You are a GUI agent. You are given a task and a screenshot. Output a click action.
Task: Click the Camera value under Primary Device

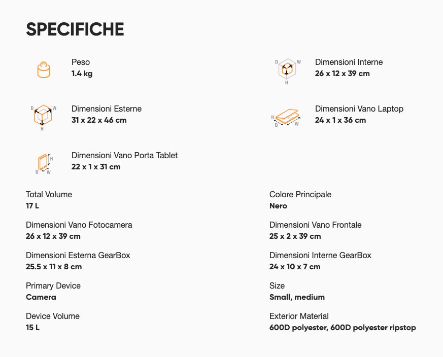pos(41,297)
